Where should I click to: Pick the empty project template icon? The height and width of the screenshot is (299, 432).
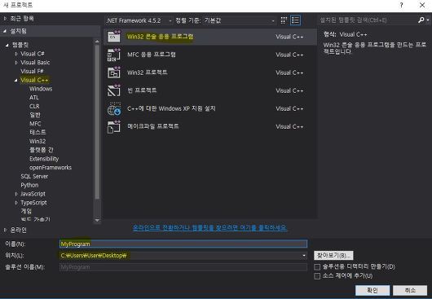point(114,90)
